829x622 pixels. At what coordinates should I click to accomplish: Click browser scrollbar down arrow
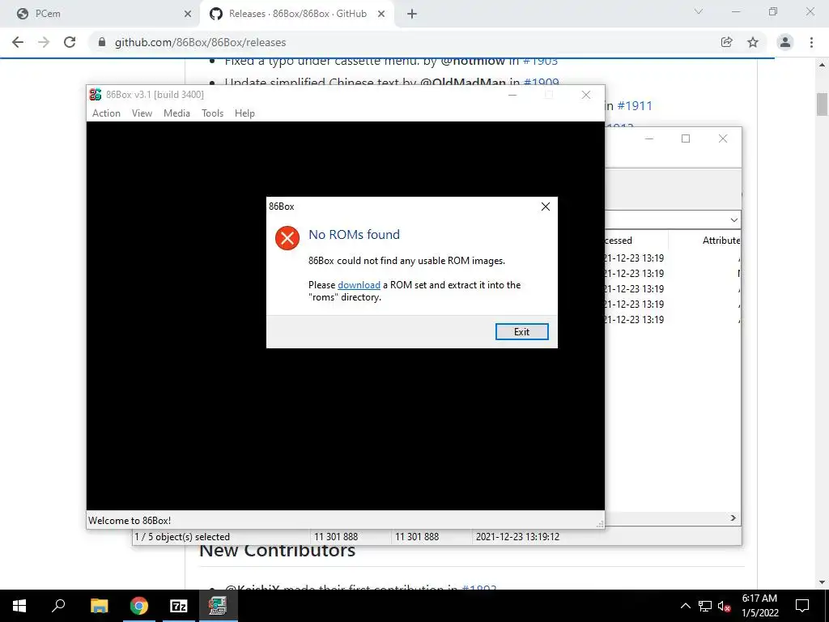click(x=822, y=582)
